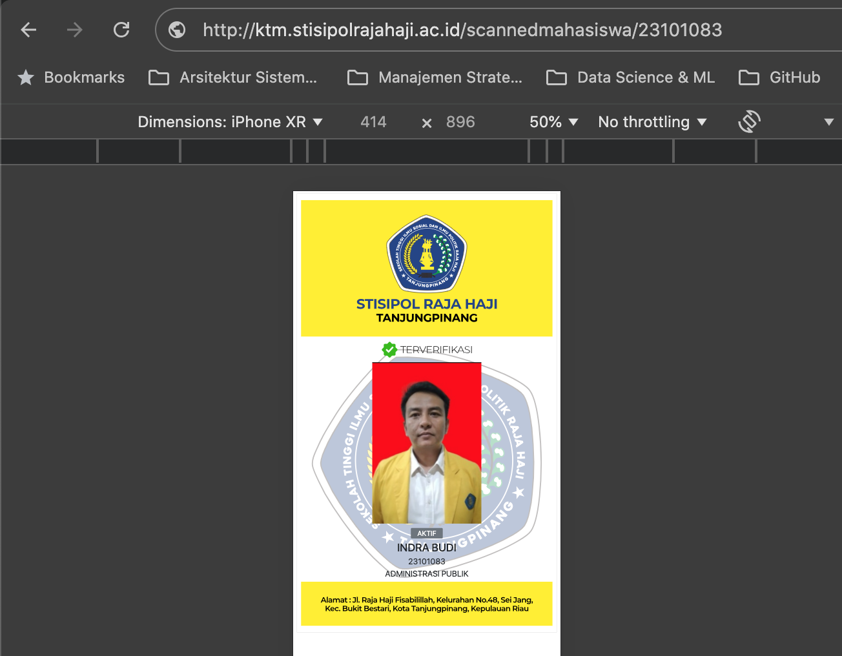
Task: Click the student photo
Action: click(x=427, y=443)
